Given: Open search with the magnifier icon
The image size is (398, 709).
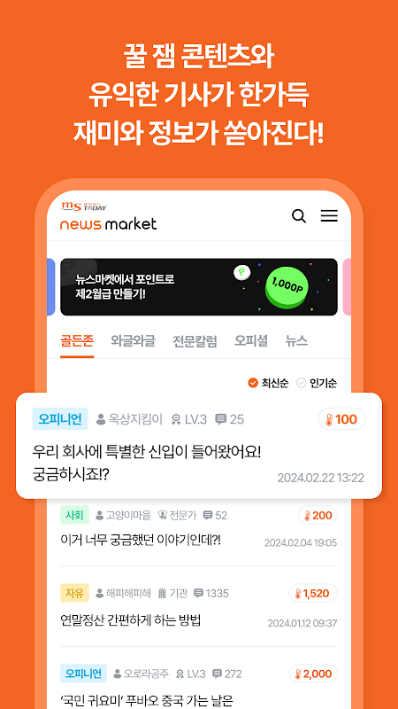Looking at the screenshot, I should click(x=299, y=216).
